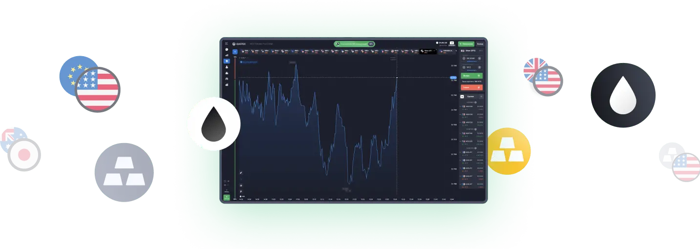Viewport: 700px width, 249px height.
Task: Click the green deposit button at top
Action: click(466, 43)
